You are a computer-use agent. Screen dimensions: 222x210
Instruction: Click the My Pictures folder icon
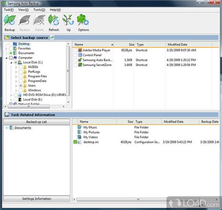click(80, 132)
